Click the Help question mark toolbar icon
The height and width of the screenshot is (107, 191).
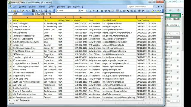coord(50,11)
